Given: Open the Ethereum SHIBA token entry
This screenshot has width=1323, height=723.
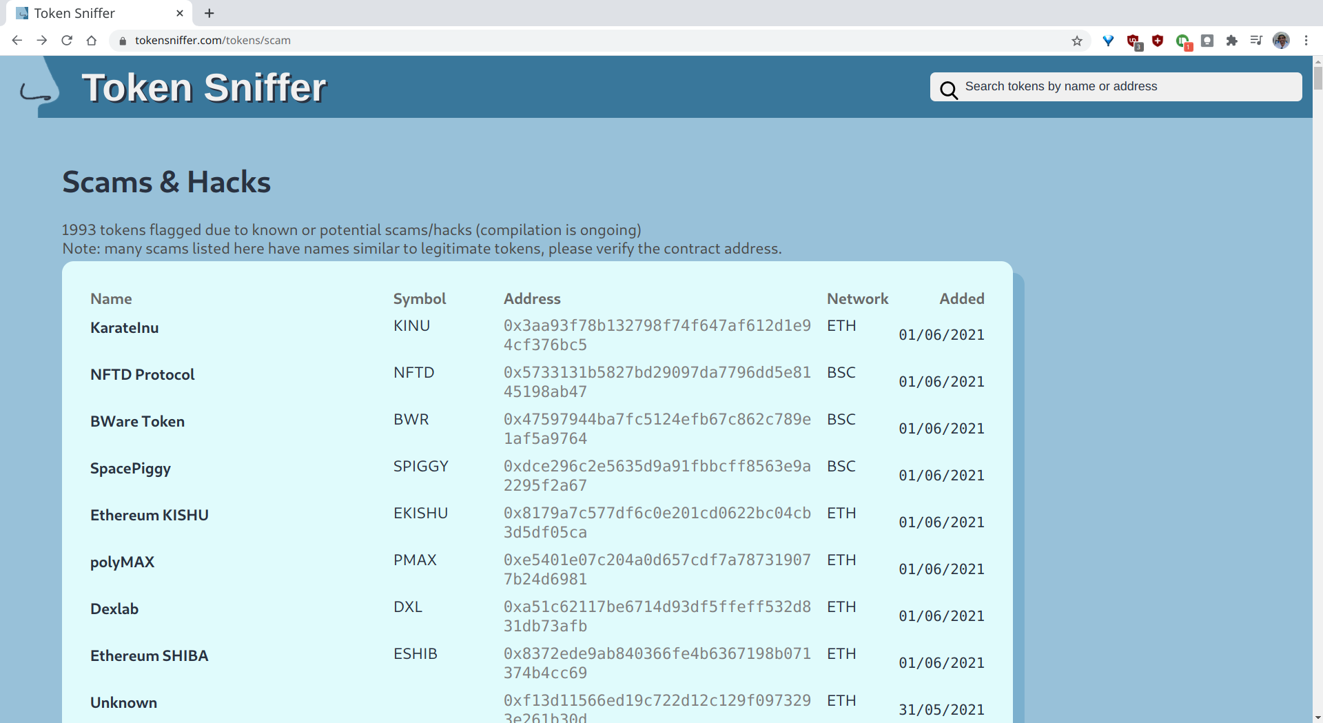Looking at the screenshot, I should 149,656.
